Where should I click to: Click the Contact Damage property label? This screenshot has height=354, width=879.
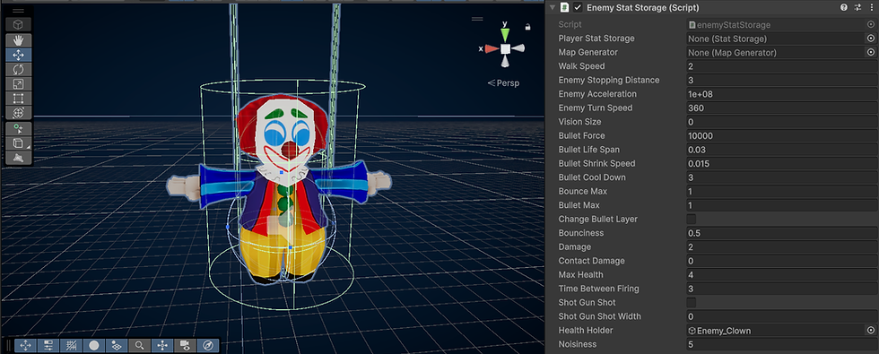click(591, 261)
